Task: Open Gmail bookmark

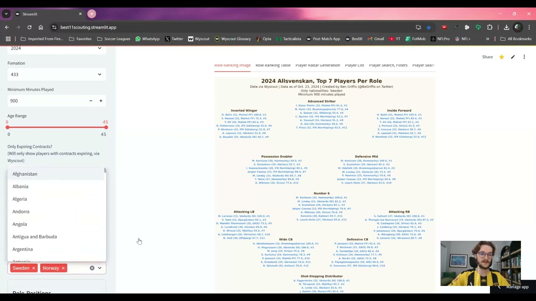Action: 376,39
